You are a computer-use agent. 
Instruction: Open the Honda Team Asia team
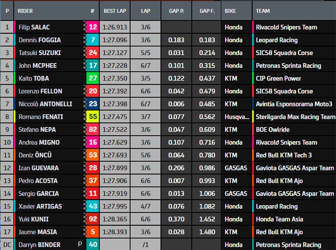click(x=280, y=219)
